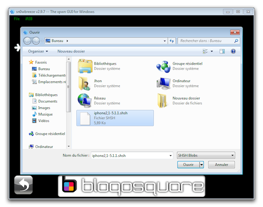Image resolution: width=263 pixels, height=207 pixels.
Task: Click the Nom du fichier text field
Action: (130, 156)
